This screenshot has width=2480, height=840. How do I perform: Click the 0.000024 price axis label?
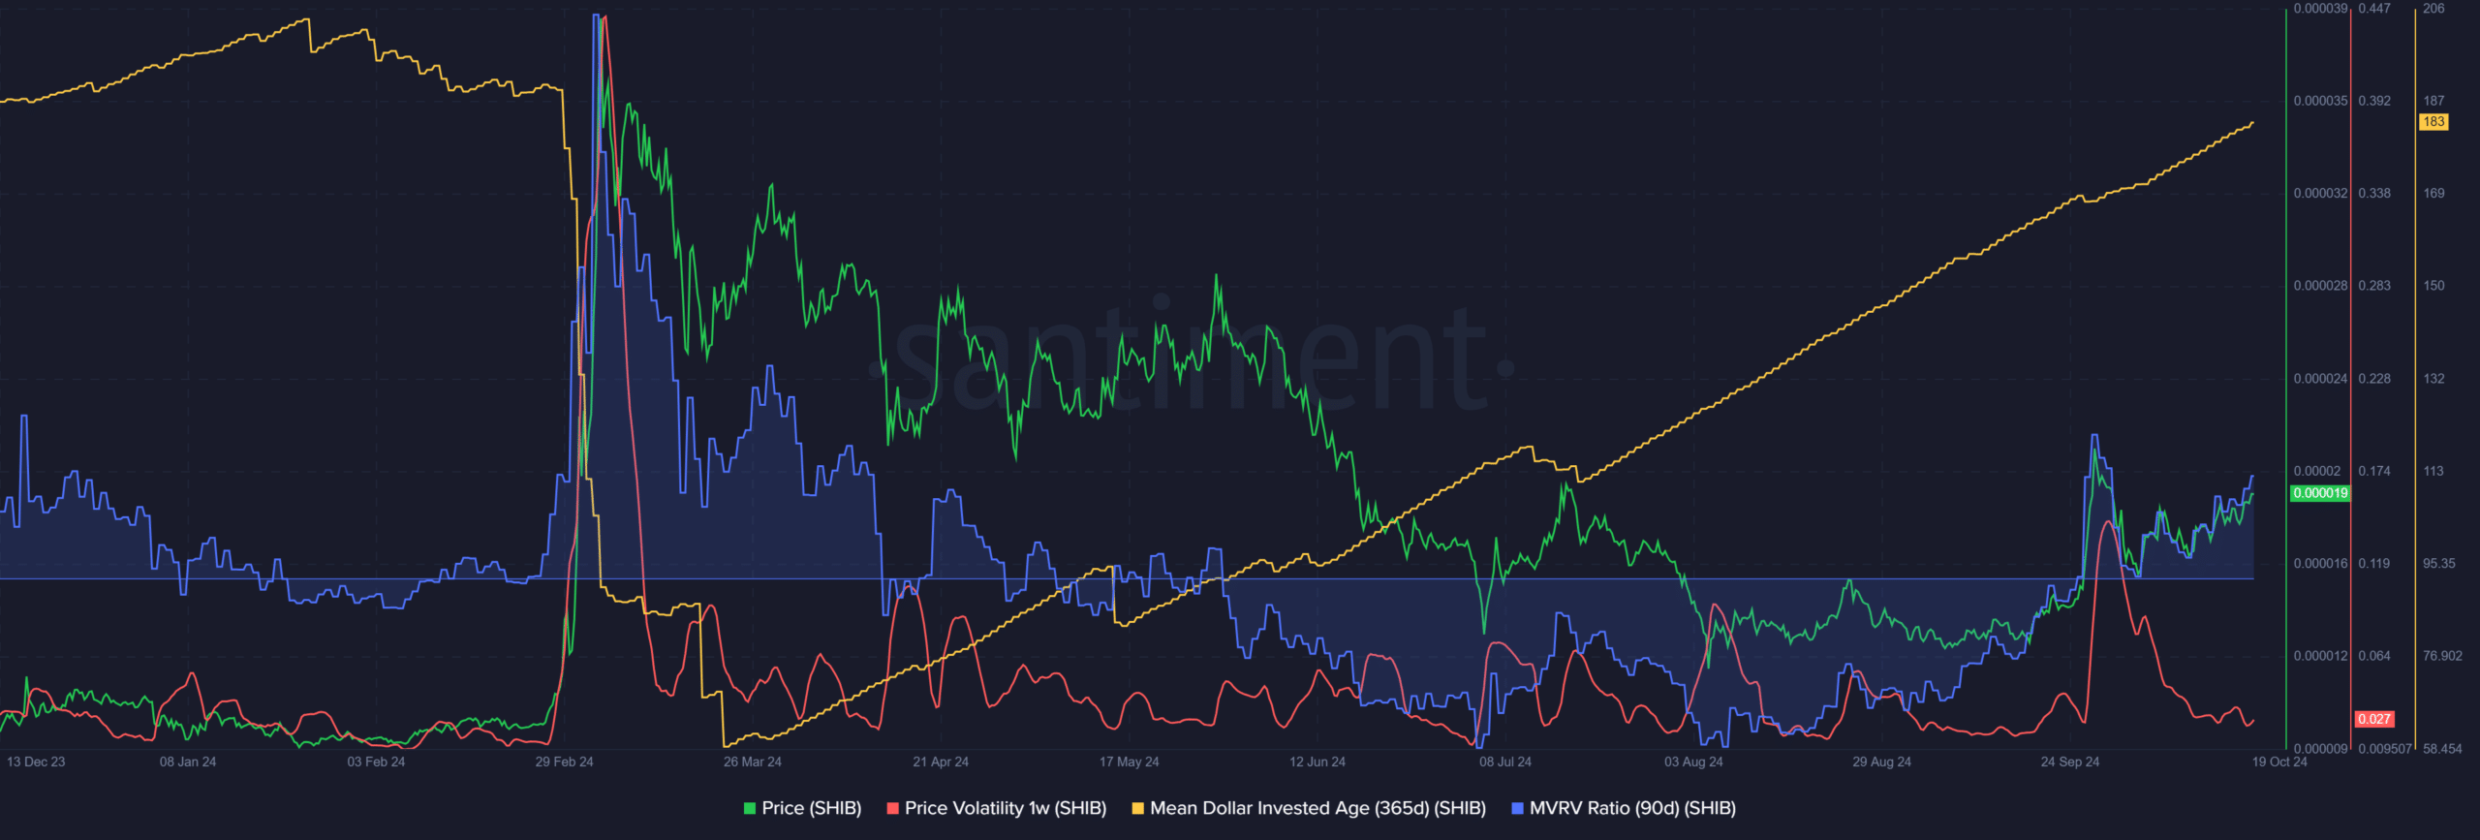(2320, 379)
